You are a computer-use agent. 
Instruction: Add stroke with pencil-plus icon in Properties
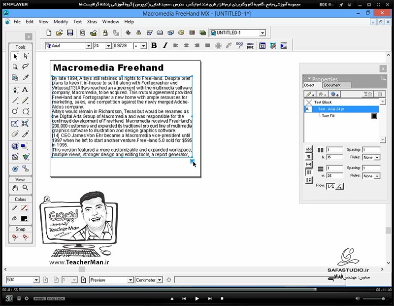310,94
